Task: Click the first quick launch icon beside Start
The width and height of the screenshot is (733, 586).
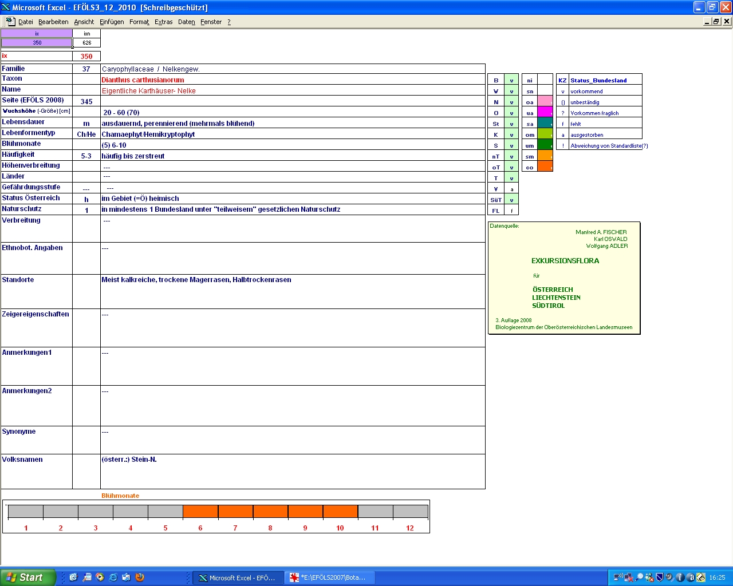Action: coord(73,577)
